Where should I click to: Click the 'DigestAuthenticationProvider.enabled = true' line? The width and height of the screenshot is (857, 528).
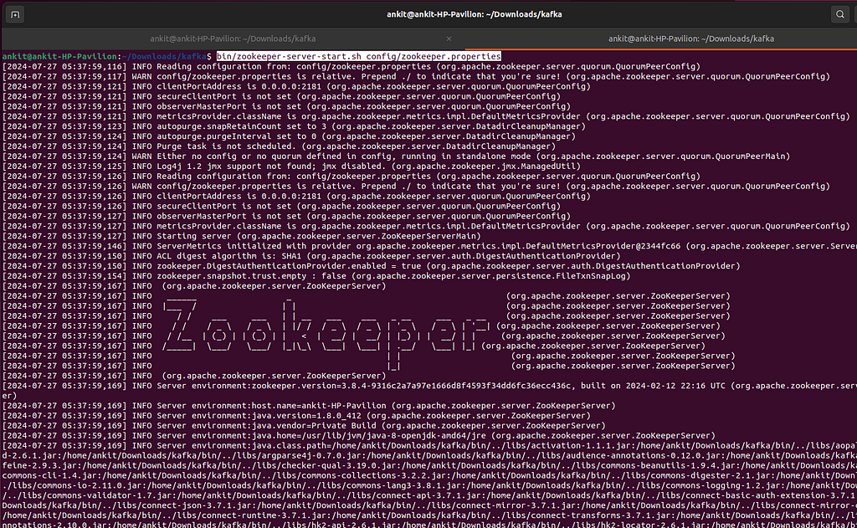pyautogui.click(x=371, y=266)
